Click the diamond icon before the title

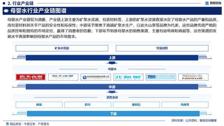(x=6, y=11)
